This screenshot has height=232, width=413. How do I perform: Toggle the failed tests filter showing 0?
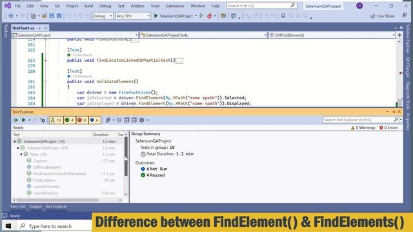tap(82, 121)
